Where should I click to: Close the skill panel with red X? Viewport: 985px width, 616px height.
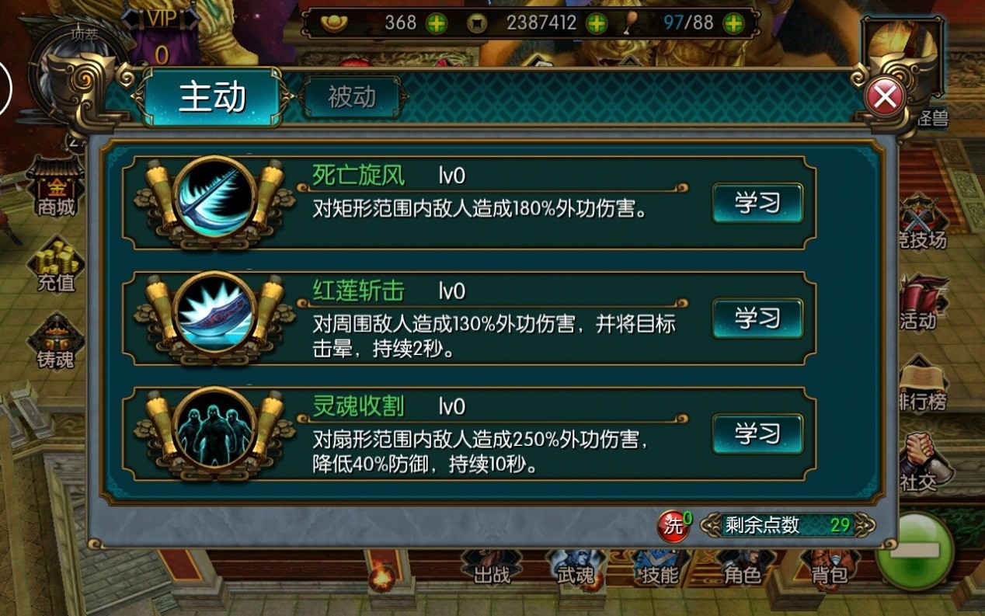pyautogui.click(x=885, y=97)
